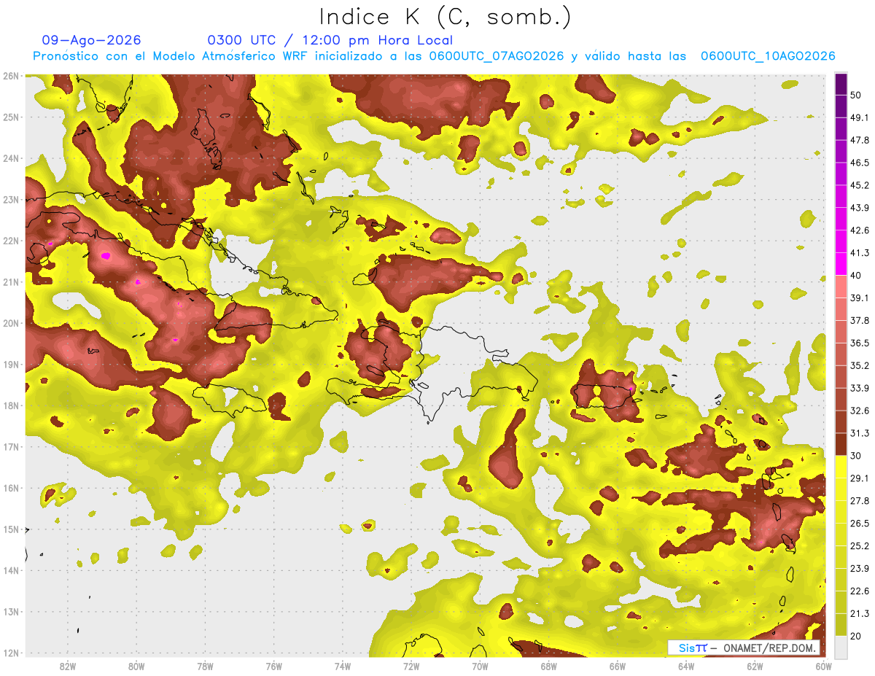Click the '31.3' value on the color scale

pyautogui.click(x=860, y=433)
